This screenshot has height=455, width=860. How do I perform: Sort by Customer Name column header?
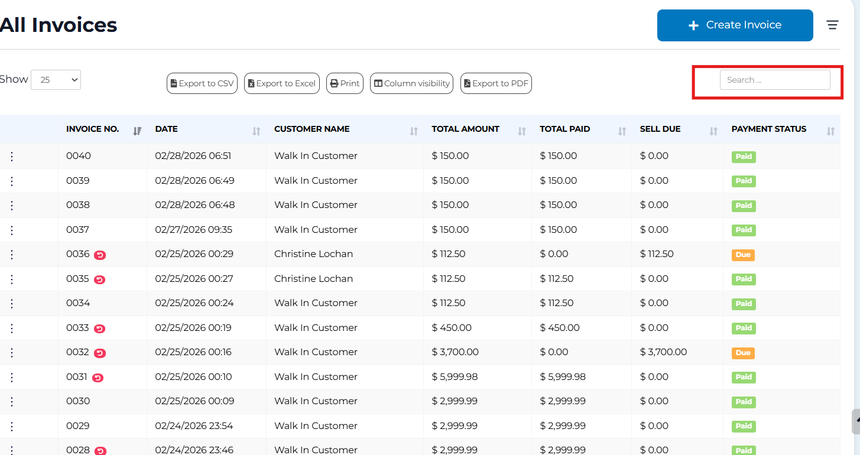pos(312,129)
